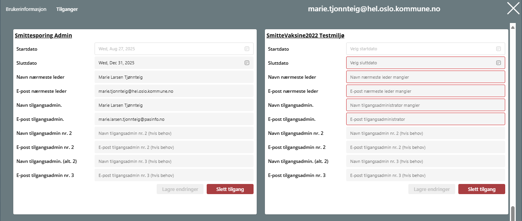
Task: Open Sluttdato calendar icon in SmitteVaksine2022 Testmiljø
Action: point(499,63)
